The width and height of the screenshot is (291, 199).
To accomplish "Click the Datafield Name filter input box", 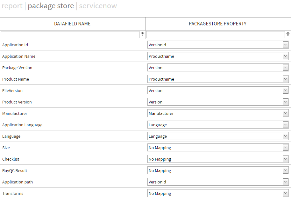I will 70,34.
